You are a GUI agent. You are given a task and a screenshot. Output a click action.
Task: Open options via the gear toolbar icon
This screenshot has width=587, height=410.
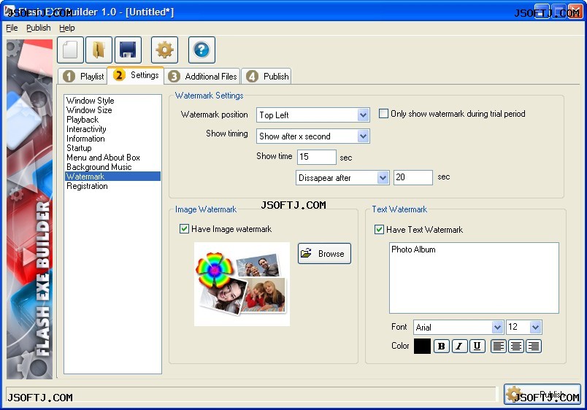(164, 50)
